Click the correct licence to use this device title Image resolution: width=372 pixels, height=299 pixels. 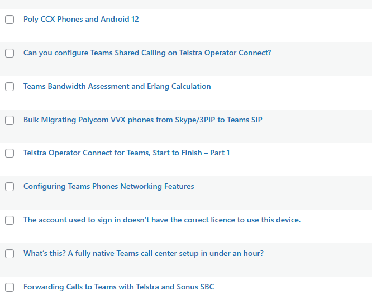pos(162,220)
